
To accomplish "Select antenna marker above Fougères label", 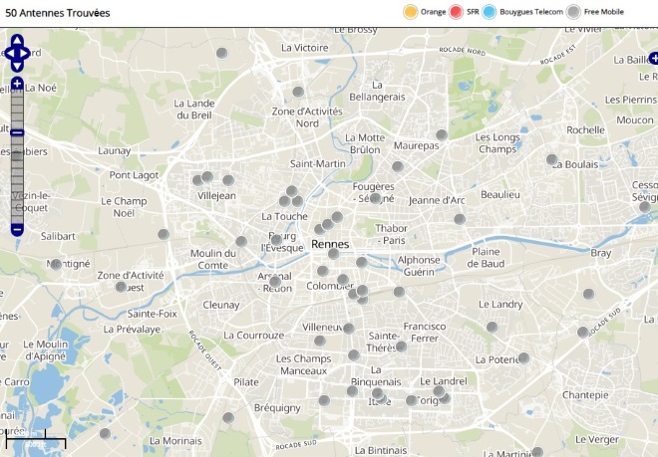I will point(398,166).
